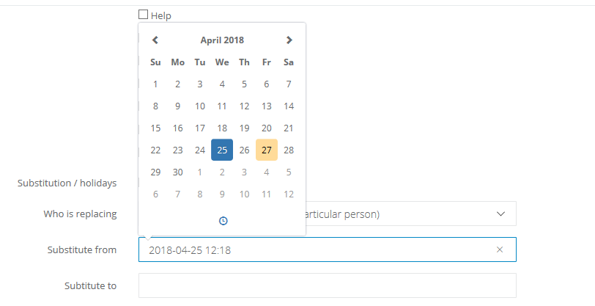Select April 25 in the calendar
Screen dimensions: 595x306
click(222, 150)
